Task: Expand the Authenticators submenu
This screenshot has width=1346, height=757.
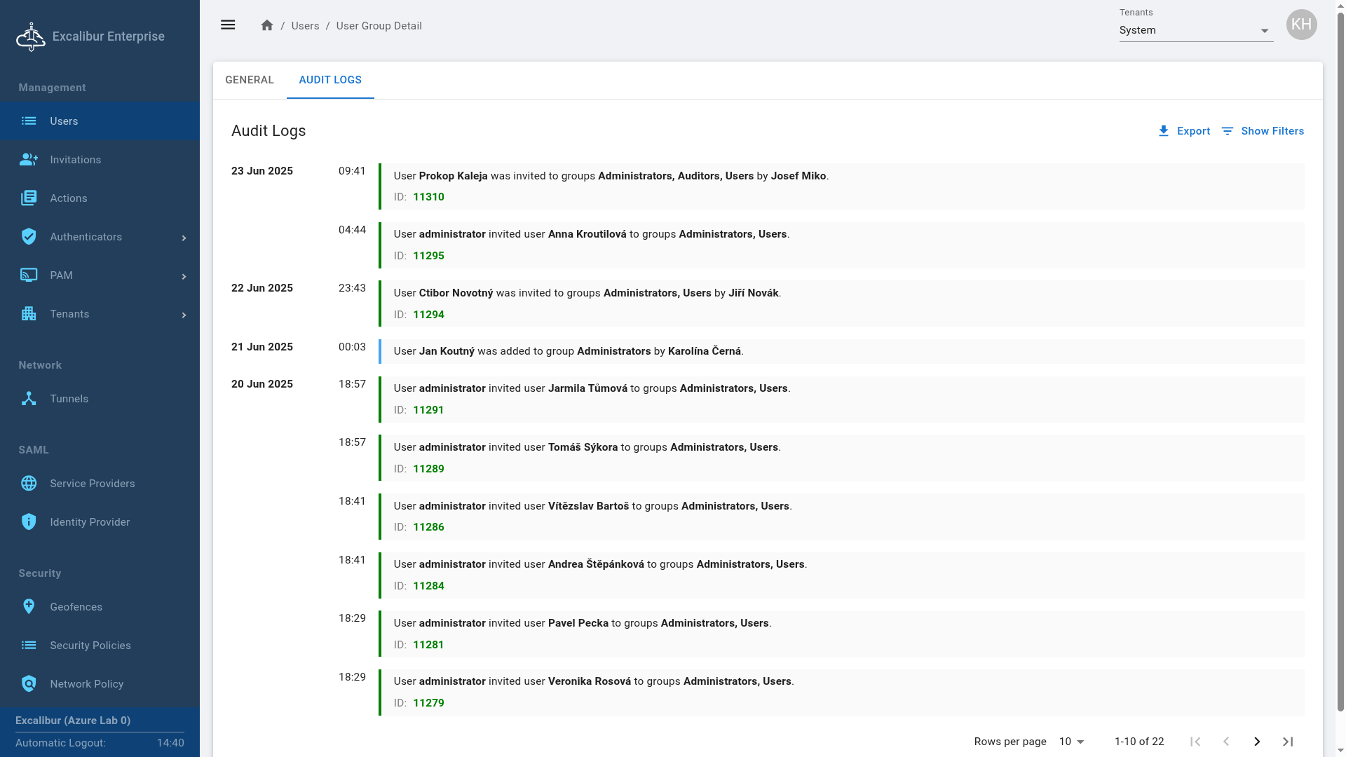Action: (x=184, y=238)
